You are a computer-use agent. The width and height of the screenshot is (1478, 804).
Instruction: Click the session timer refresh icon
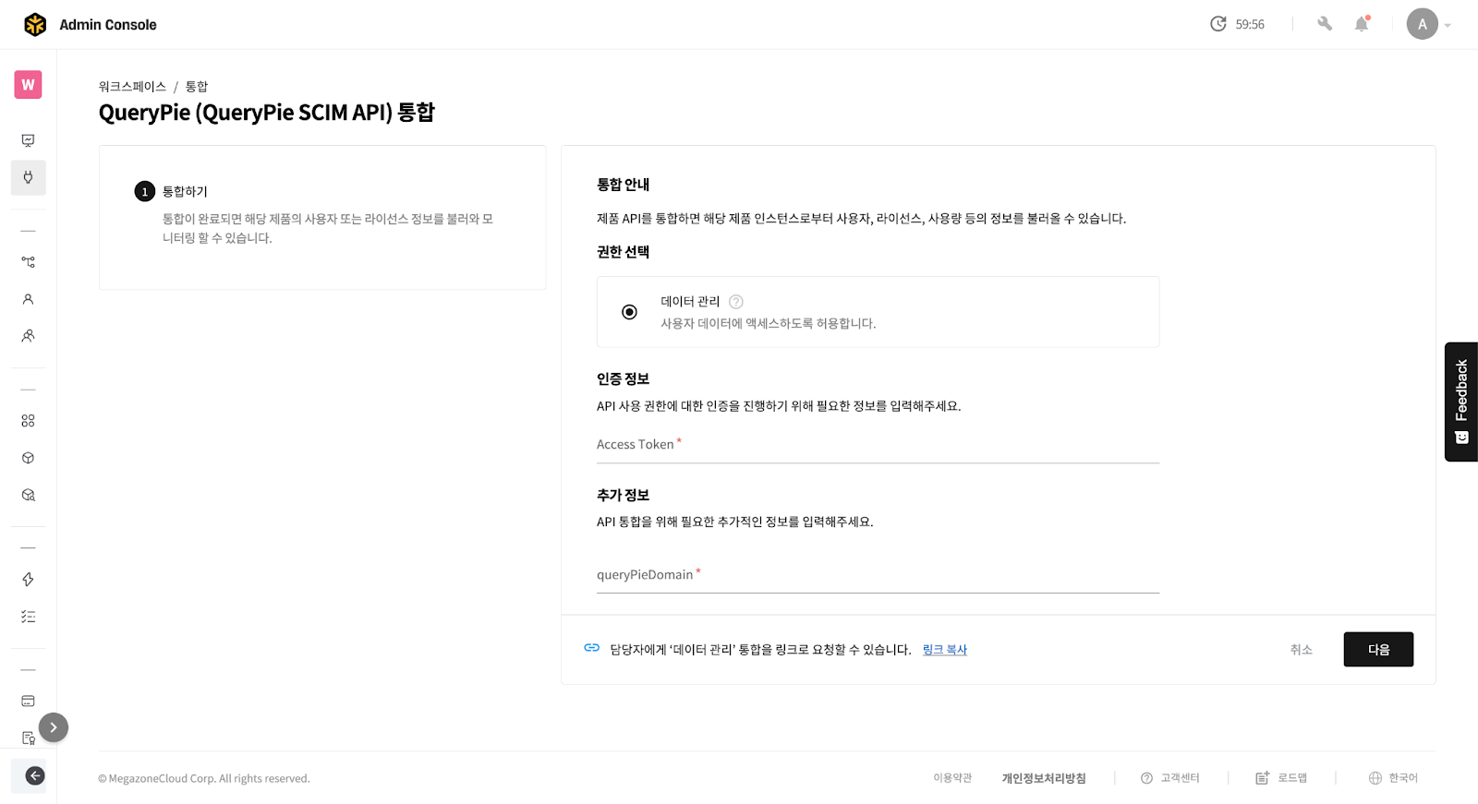pos(1218,24)
